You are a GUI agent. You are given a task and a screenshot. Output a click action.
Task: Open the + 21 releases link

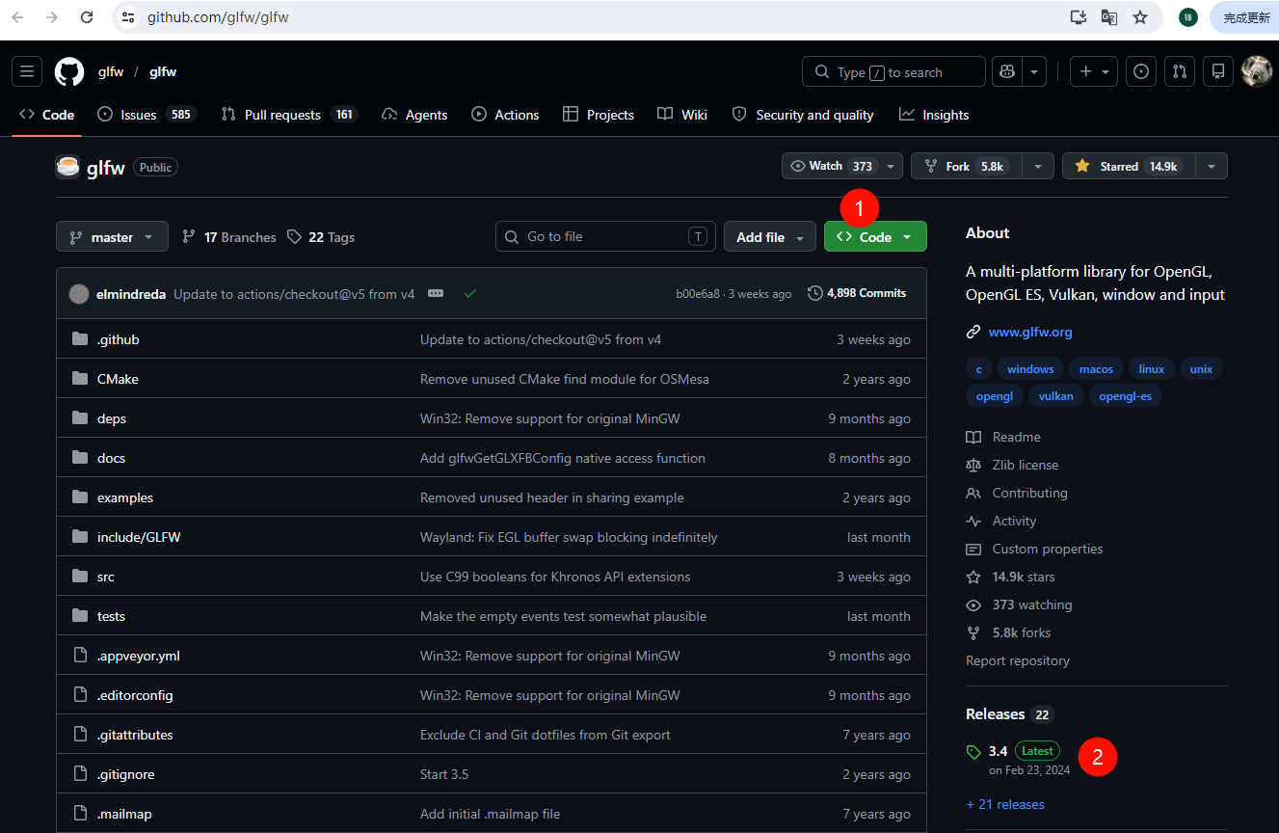1005,804
